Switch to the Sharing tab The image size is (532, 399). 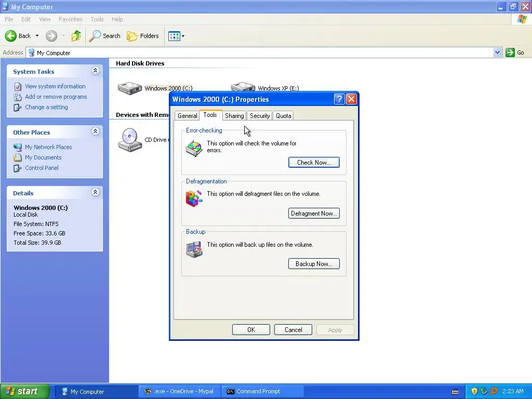(x=234, y=116)
